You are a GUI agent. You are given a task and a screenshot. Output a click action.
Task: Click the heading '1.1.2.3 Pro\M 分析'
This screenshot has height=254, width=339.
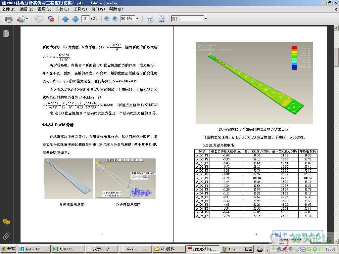[58, 125]
